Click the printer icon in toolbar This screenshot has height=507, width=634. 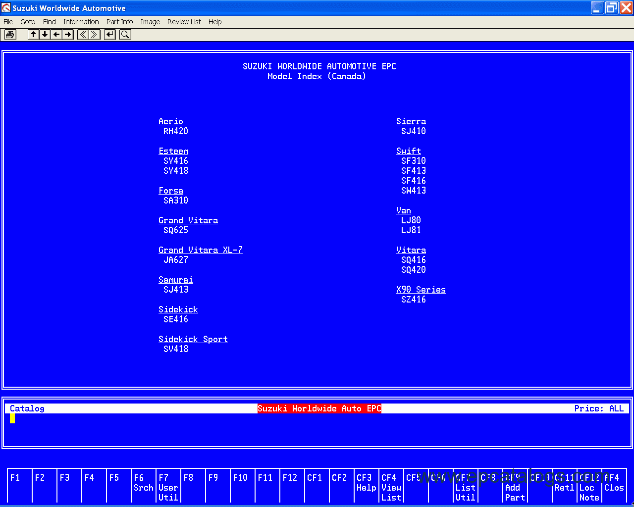pos(10,35)
